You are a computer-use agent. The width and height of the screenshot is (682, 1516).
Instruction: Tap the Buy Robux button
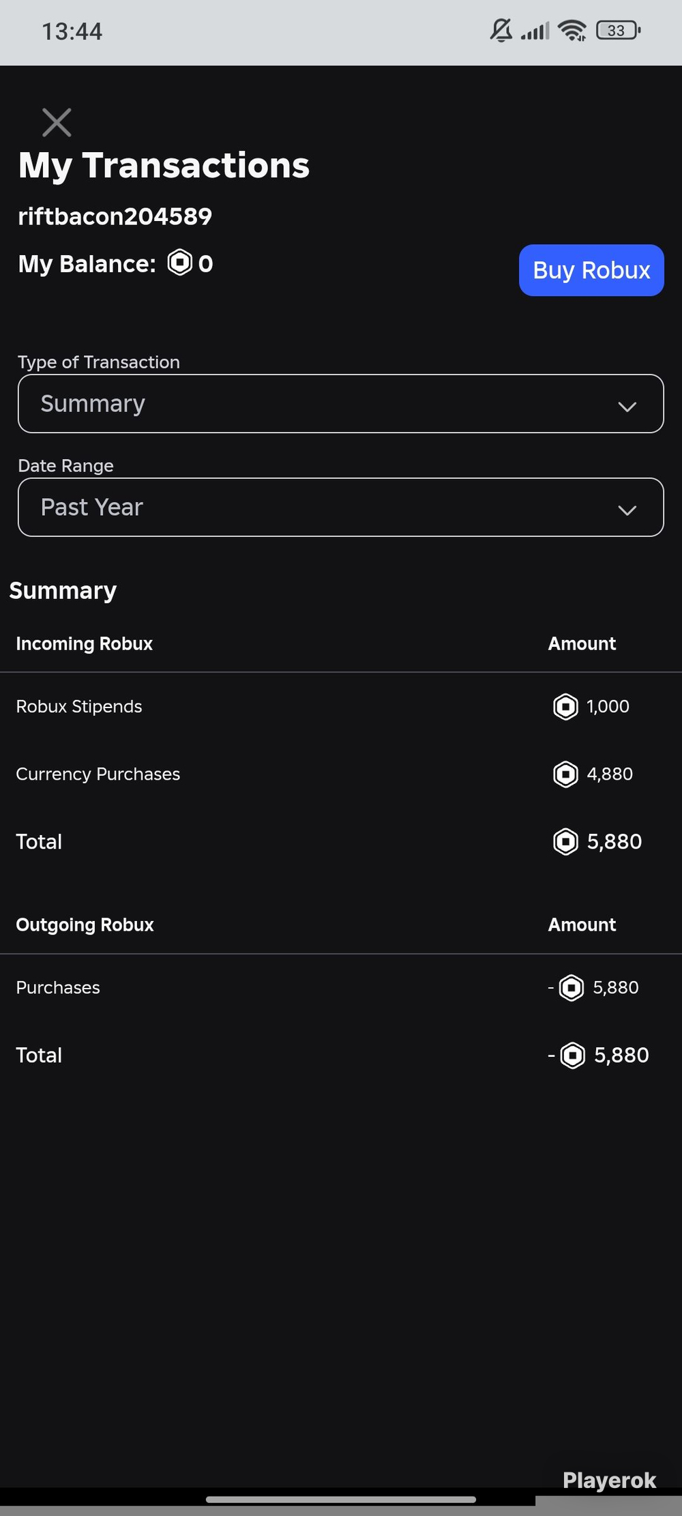pos(591,270)
